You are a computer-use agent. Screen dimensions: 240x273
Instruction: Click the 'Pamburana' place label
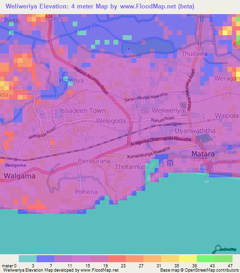(94, 161)
